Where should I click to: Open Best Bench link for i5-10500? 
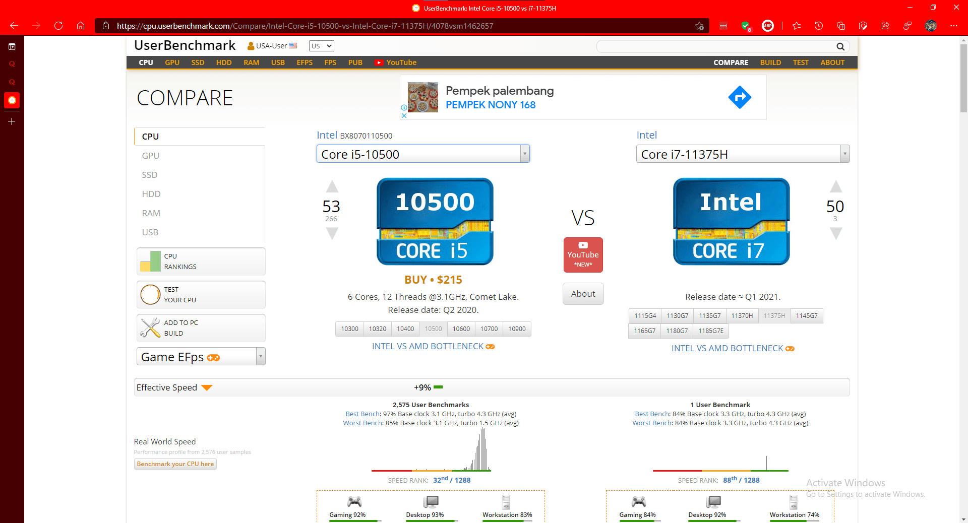pos(363,414)
